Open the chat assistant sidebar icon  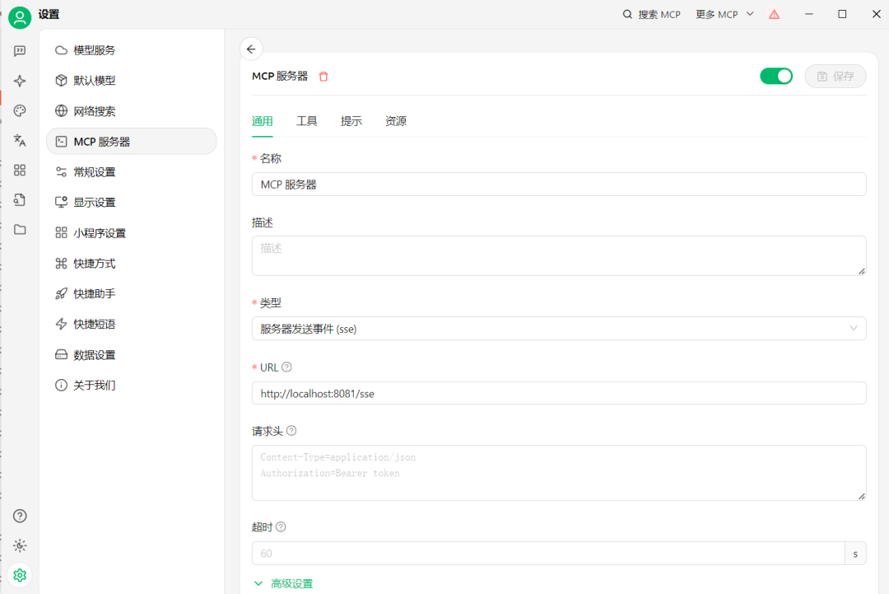point(20,51)
